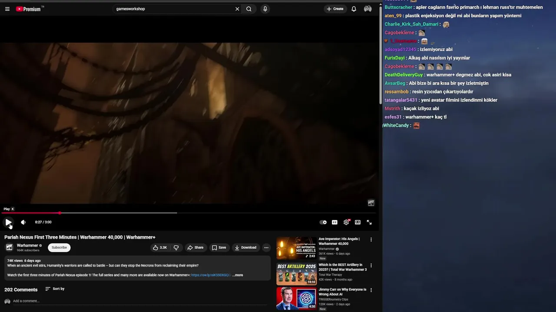Screen dimensions: 556x312
Task: Save the video to a playlist
Action: point(219,247)
